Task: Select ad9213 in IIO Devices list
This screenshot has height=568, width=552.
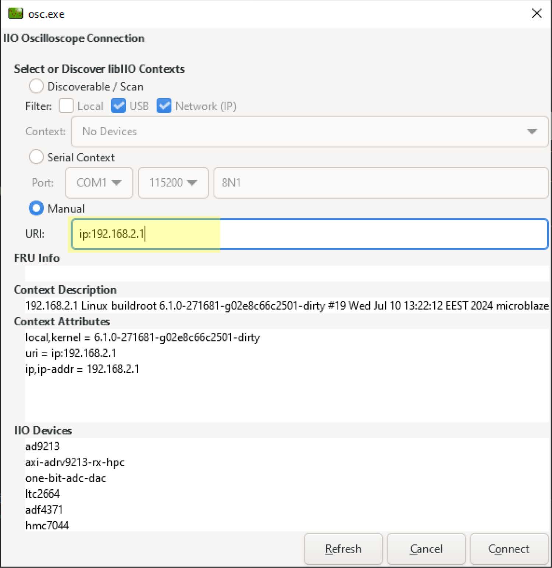Action: (x=42, y=446)
